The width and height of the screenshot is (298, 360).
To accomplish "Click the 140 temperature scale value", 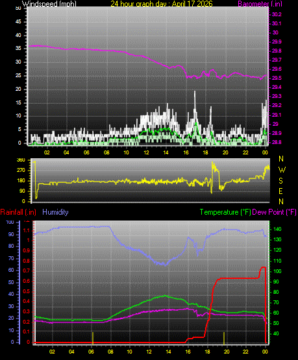I will pyautogui.click(x=277, y=230).
